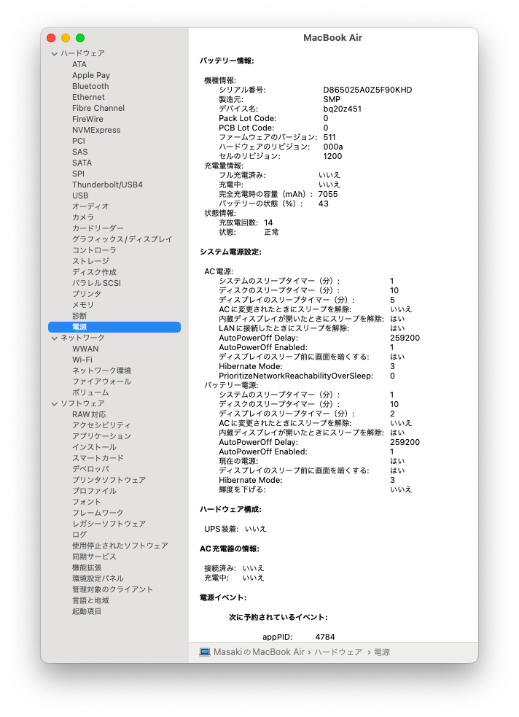Click serial number D865025A0Z5F90KHD
Viewport: 519px width, 717px height.
coord(368,90)
